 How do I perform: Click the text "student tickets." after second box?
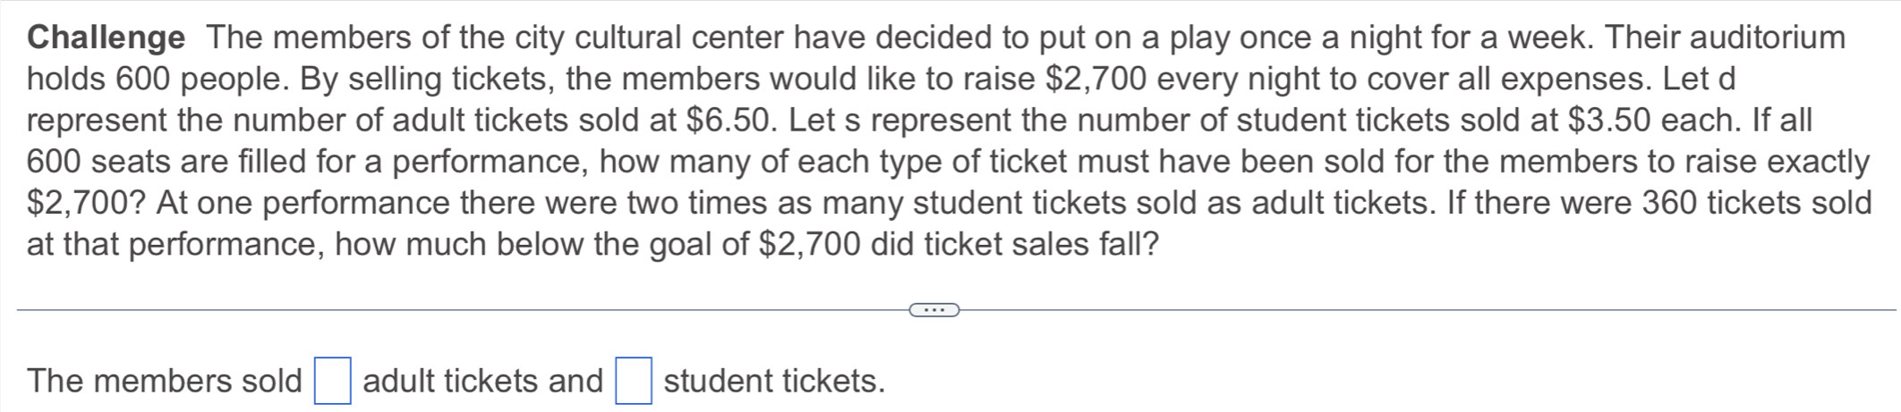coord(774,381)
